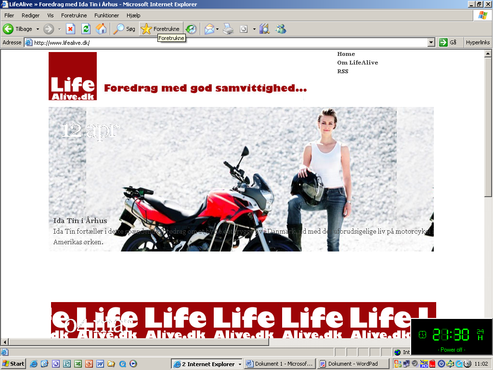
Task: Click the RSS link
Action: tap(342, 71)
